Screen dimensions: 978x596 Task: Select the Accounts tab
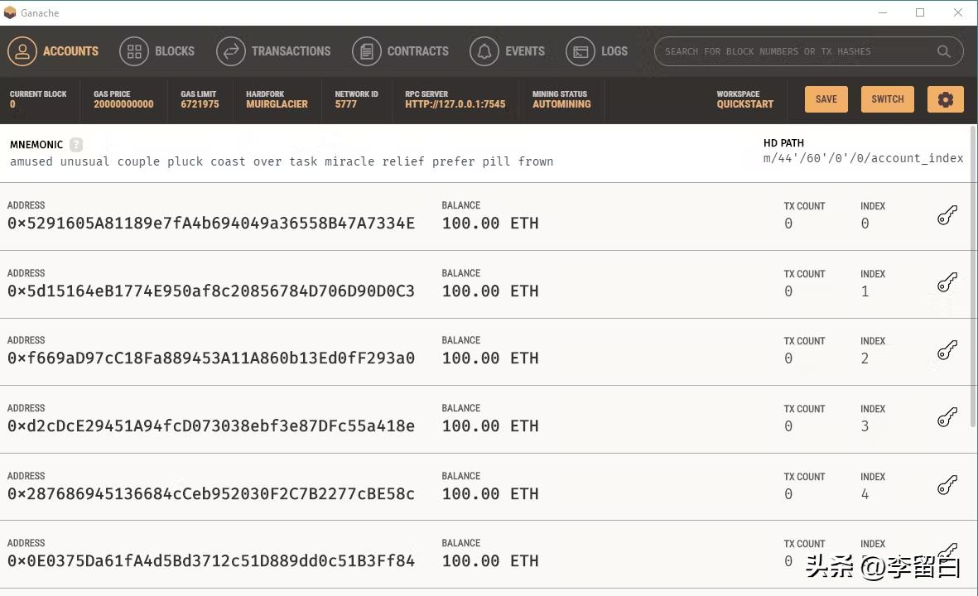54,51
